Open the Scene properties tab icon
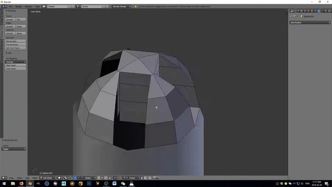Viewport: 332px width, 187px height. tap(305, 11)
